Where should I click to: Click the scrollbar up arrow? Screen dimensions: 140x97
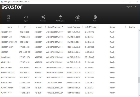click(x=139, y=30)
